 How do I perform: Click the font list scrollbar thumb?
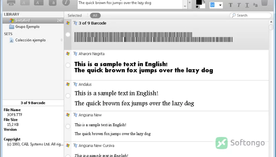[x=271, y=27]
